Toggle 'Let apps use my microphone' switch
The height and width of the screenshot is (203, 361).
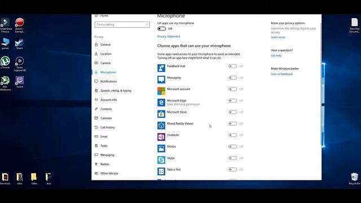point(162,29)
